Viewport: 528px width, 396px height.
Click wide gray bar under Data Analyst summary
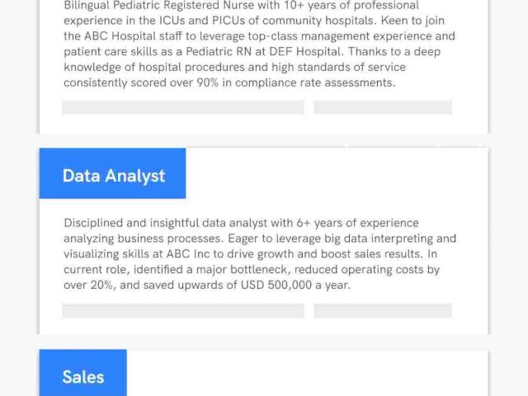182,311
